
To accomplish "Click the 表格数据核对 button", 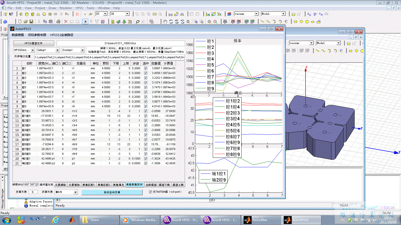I will [x=134, y=185].
